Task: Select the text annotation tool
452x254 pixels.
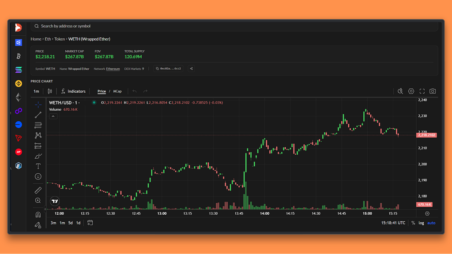Action: [x=38, y=166]
